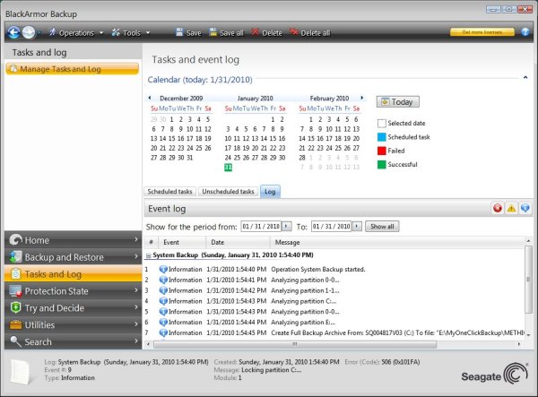538x397 pixels.
Task: Collapse the System Backup log group
Action: tap(149, 255)
